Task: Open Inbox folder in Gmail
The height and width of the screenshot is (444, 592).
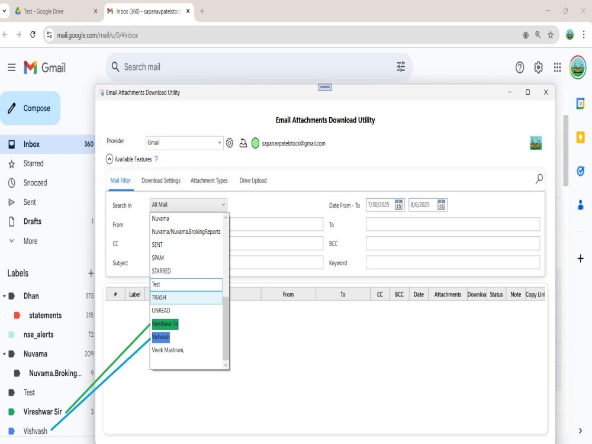Action: tap(47, 144)
